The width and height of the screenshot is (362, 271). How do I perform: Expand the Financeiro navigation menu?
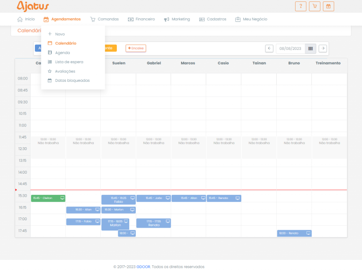141,19
